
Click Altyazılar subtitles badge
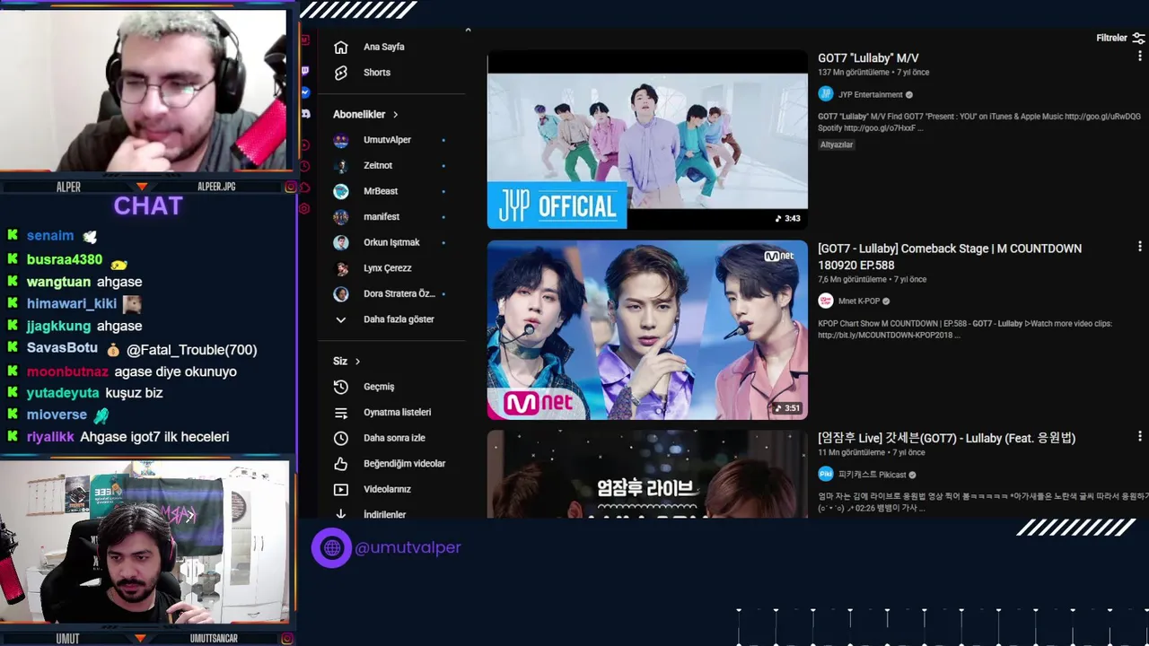tap(837, 144)
